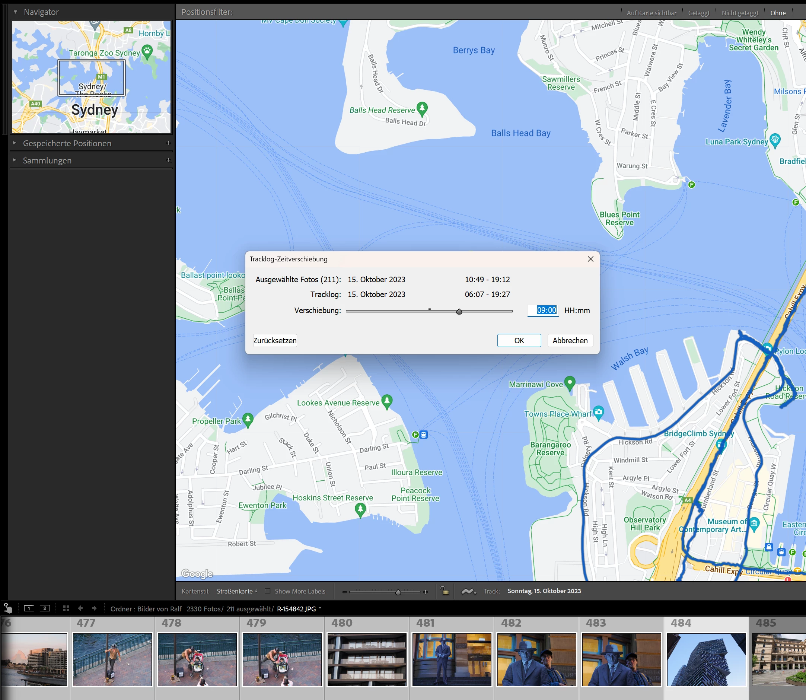Click the lock markers padlock icon
The height and width of the screenshot is (700, 806).
click(x=445, y=591)
